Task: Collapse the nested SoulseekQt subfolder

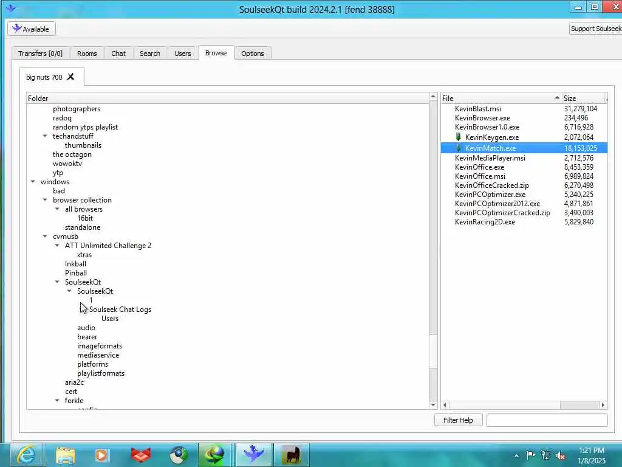Action: [69, 291]
